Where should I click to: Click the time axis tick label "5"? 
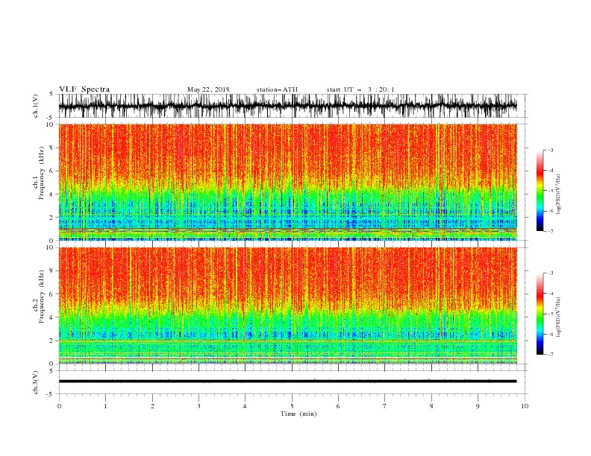[292, 406]
